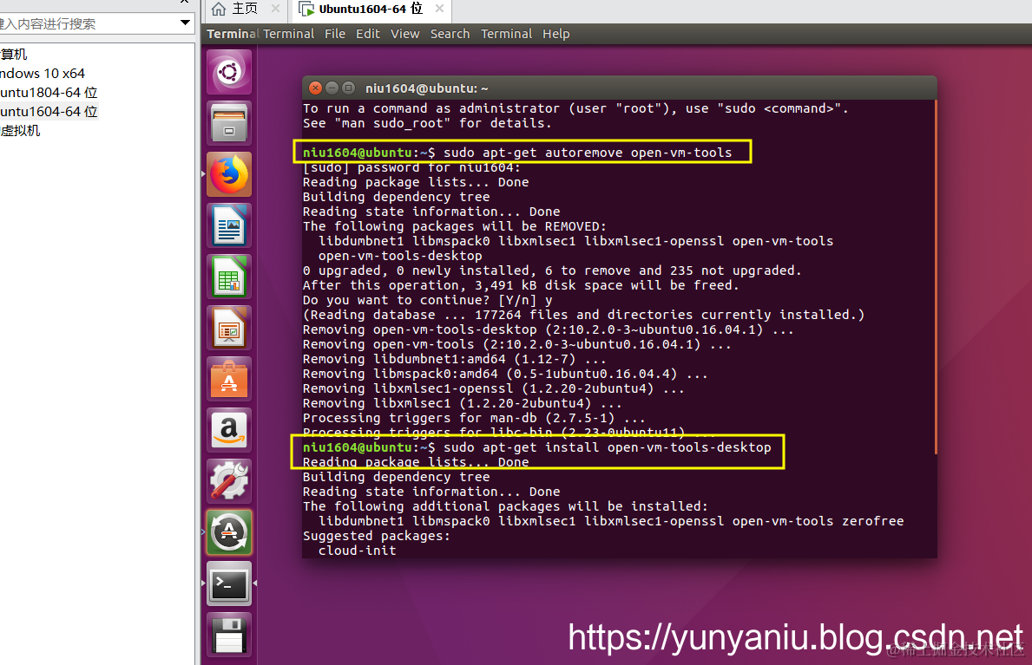Click the terminal window scrollbar

pos(935,277)
